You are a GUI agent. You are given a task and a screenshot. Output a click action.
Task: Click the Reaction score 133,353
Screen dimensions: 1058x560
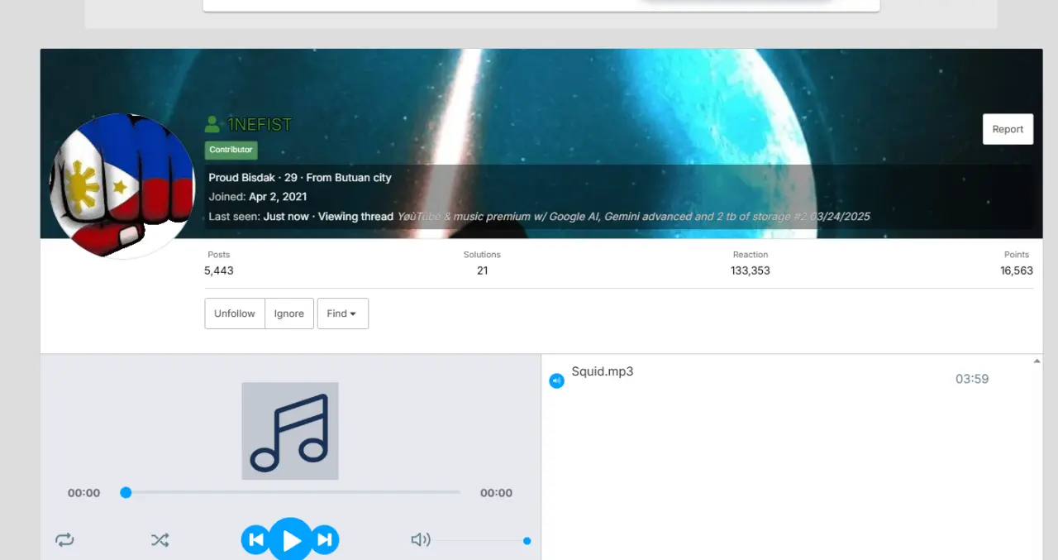[751, 270]
